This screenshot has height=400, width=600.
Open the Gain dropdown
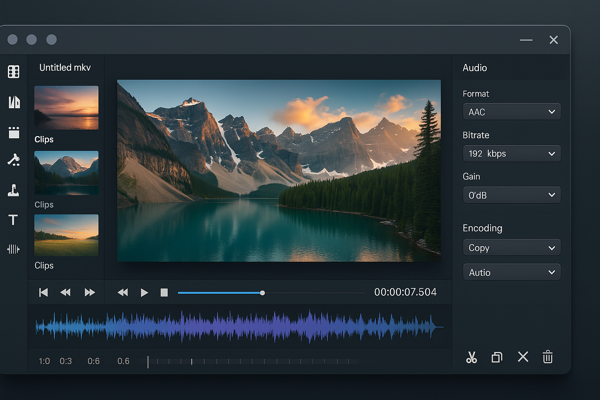(511, 195)
